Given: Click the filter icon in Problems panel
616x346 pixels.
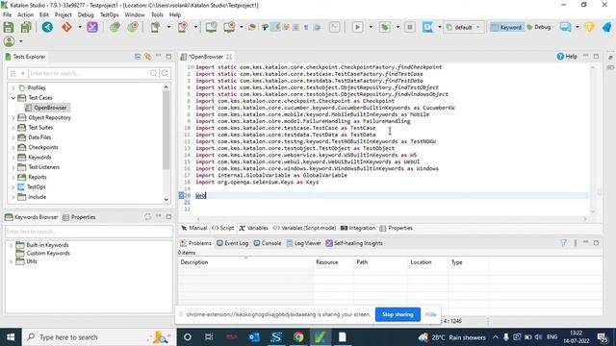Looking at the screenshot, I should coord(564,243).
